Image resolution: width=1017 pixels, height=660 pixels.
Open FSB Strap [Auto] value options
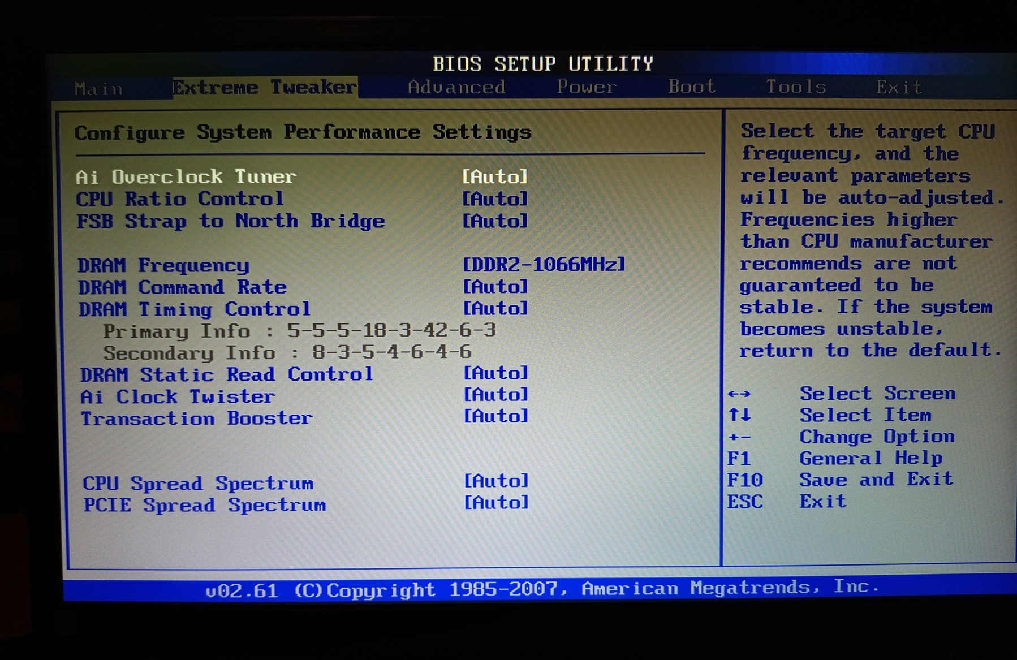pos(495,221)
